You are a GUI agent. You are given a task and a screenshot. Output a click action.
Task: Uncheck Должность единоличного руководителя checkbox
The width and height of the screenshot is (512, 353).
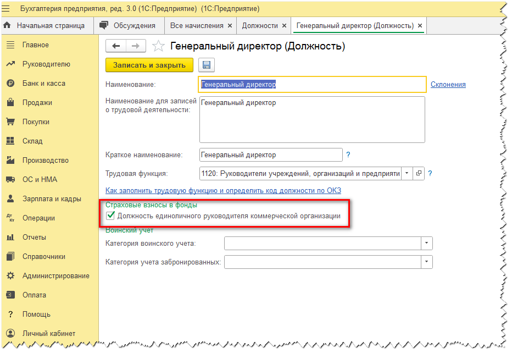110,216
